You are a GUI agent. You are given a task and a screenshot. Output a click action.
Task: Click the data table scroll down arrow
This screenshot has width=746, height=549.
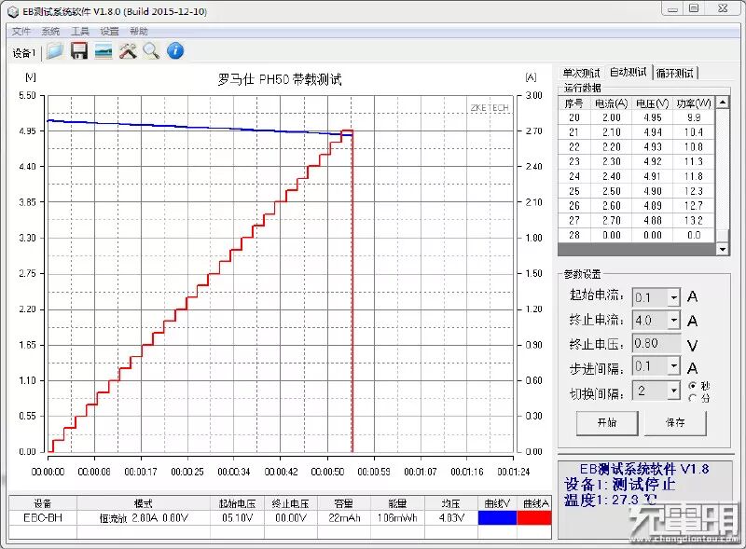(723, 249)
